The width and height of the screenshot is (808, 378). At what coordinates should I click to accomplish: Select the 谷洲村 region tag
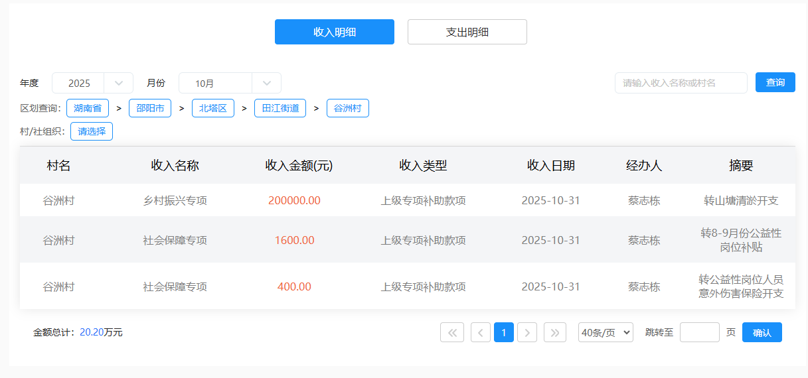(x=348, y=108)
